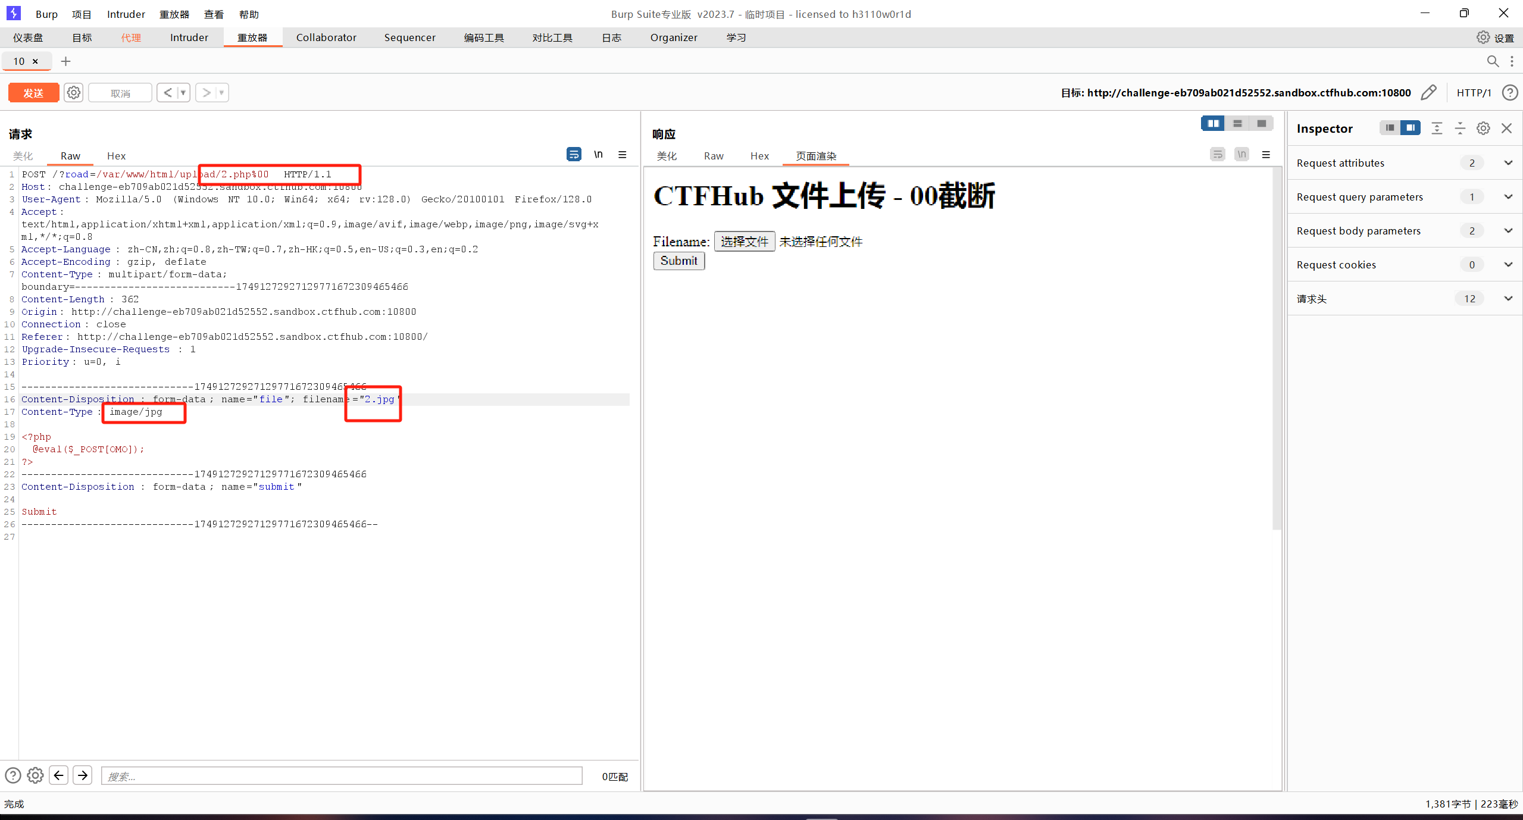Image resolution: width=1523 pixels, height=820 pixels.
Task: Click the orange 发送 send button
Action: 33,93
